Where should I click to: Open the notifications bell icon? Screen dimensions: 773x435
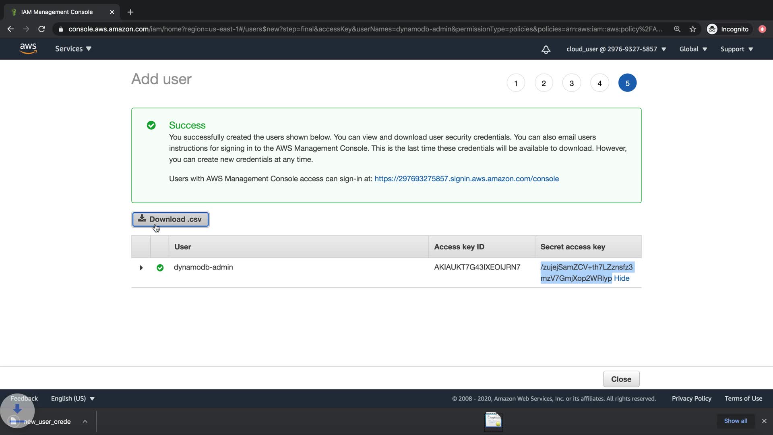pos(546,49)
